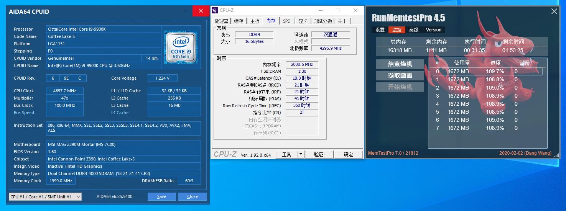Image resolution: width=566 pixels, height=211 pixels.
Task: Open the CPU core selector dropdown
Action: (x=45, y=196)
